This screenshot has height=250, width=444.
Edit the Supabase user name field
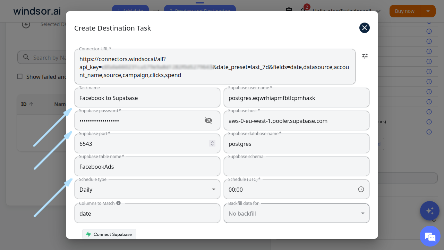(x=297, y=98)
